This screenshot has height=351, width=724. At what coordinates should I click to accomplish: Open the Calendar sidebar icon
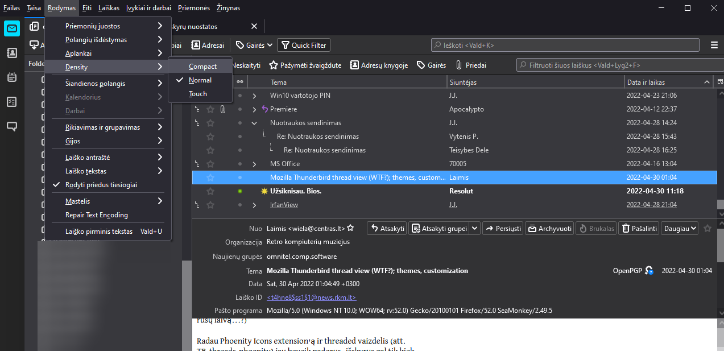[12, 77]
